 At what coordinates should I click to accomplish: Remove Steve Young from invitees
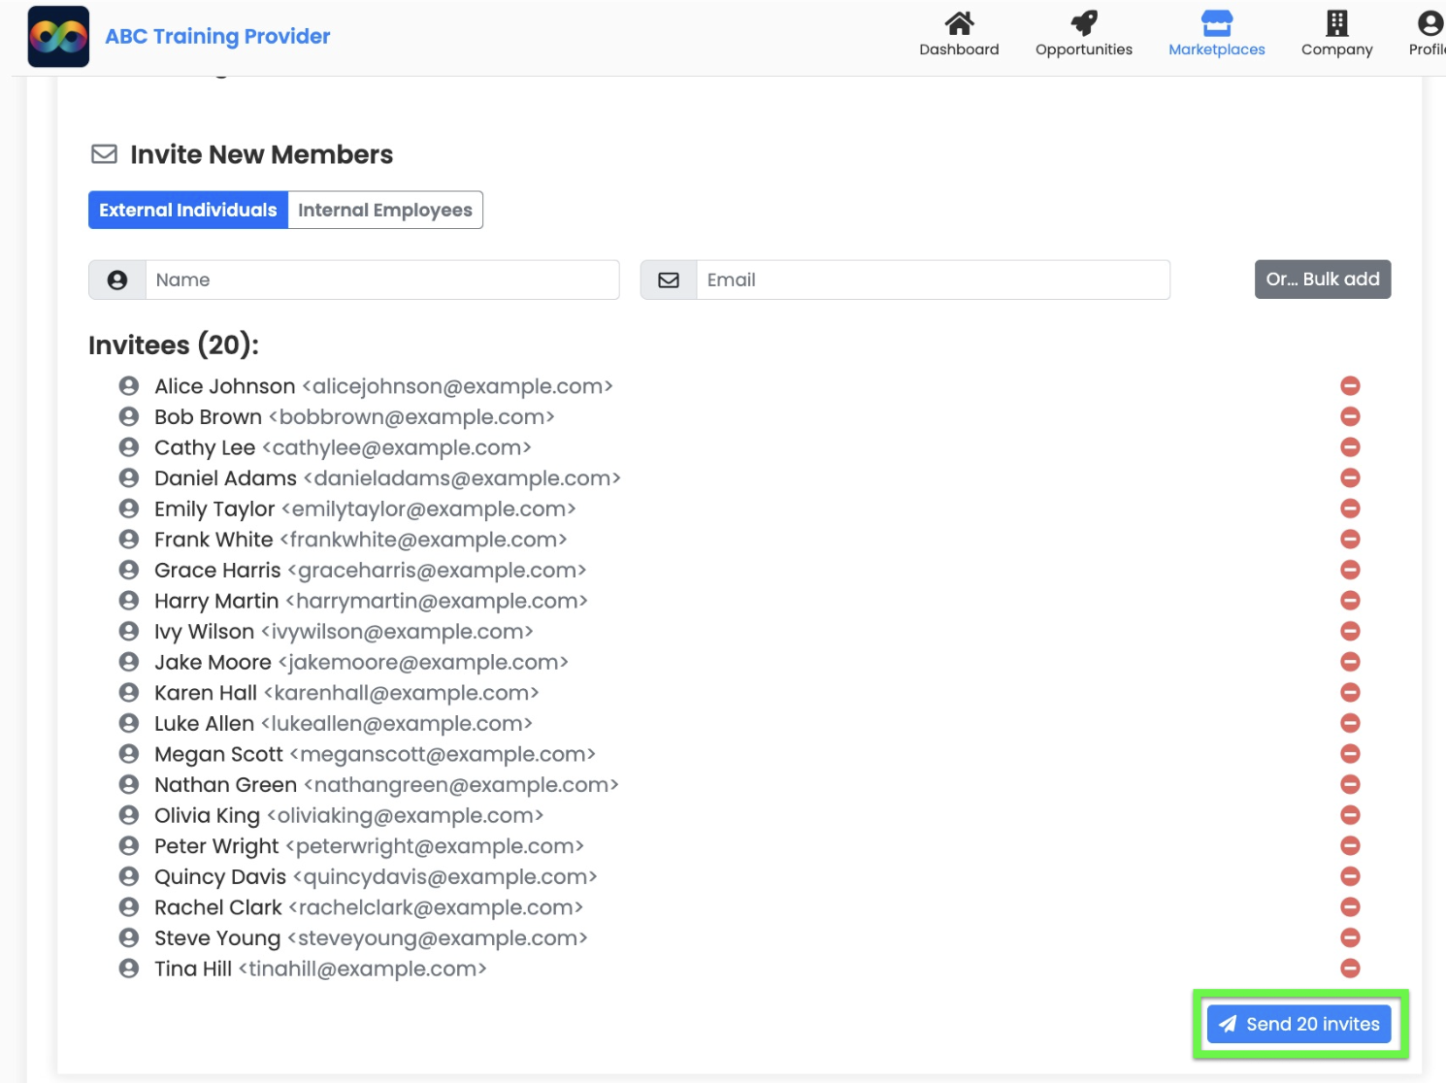1350,937
